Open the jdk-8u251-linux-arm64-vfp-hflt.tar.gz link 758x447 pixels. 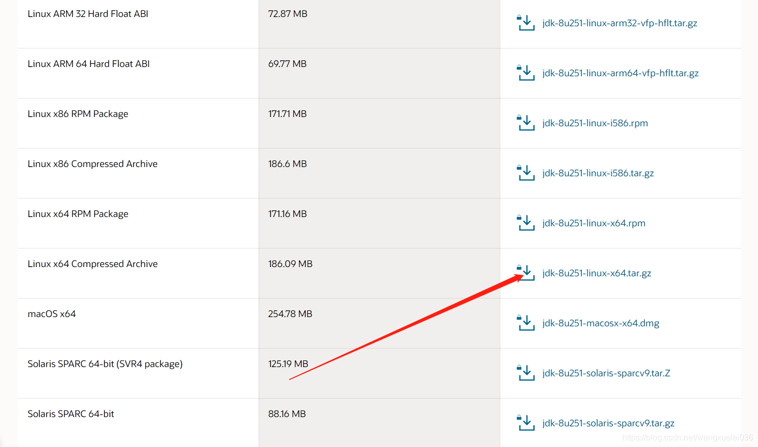pos(620,73)
